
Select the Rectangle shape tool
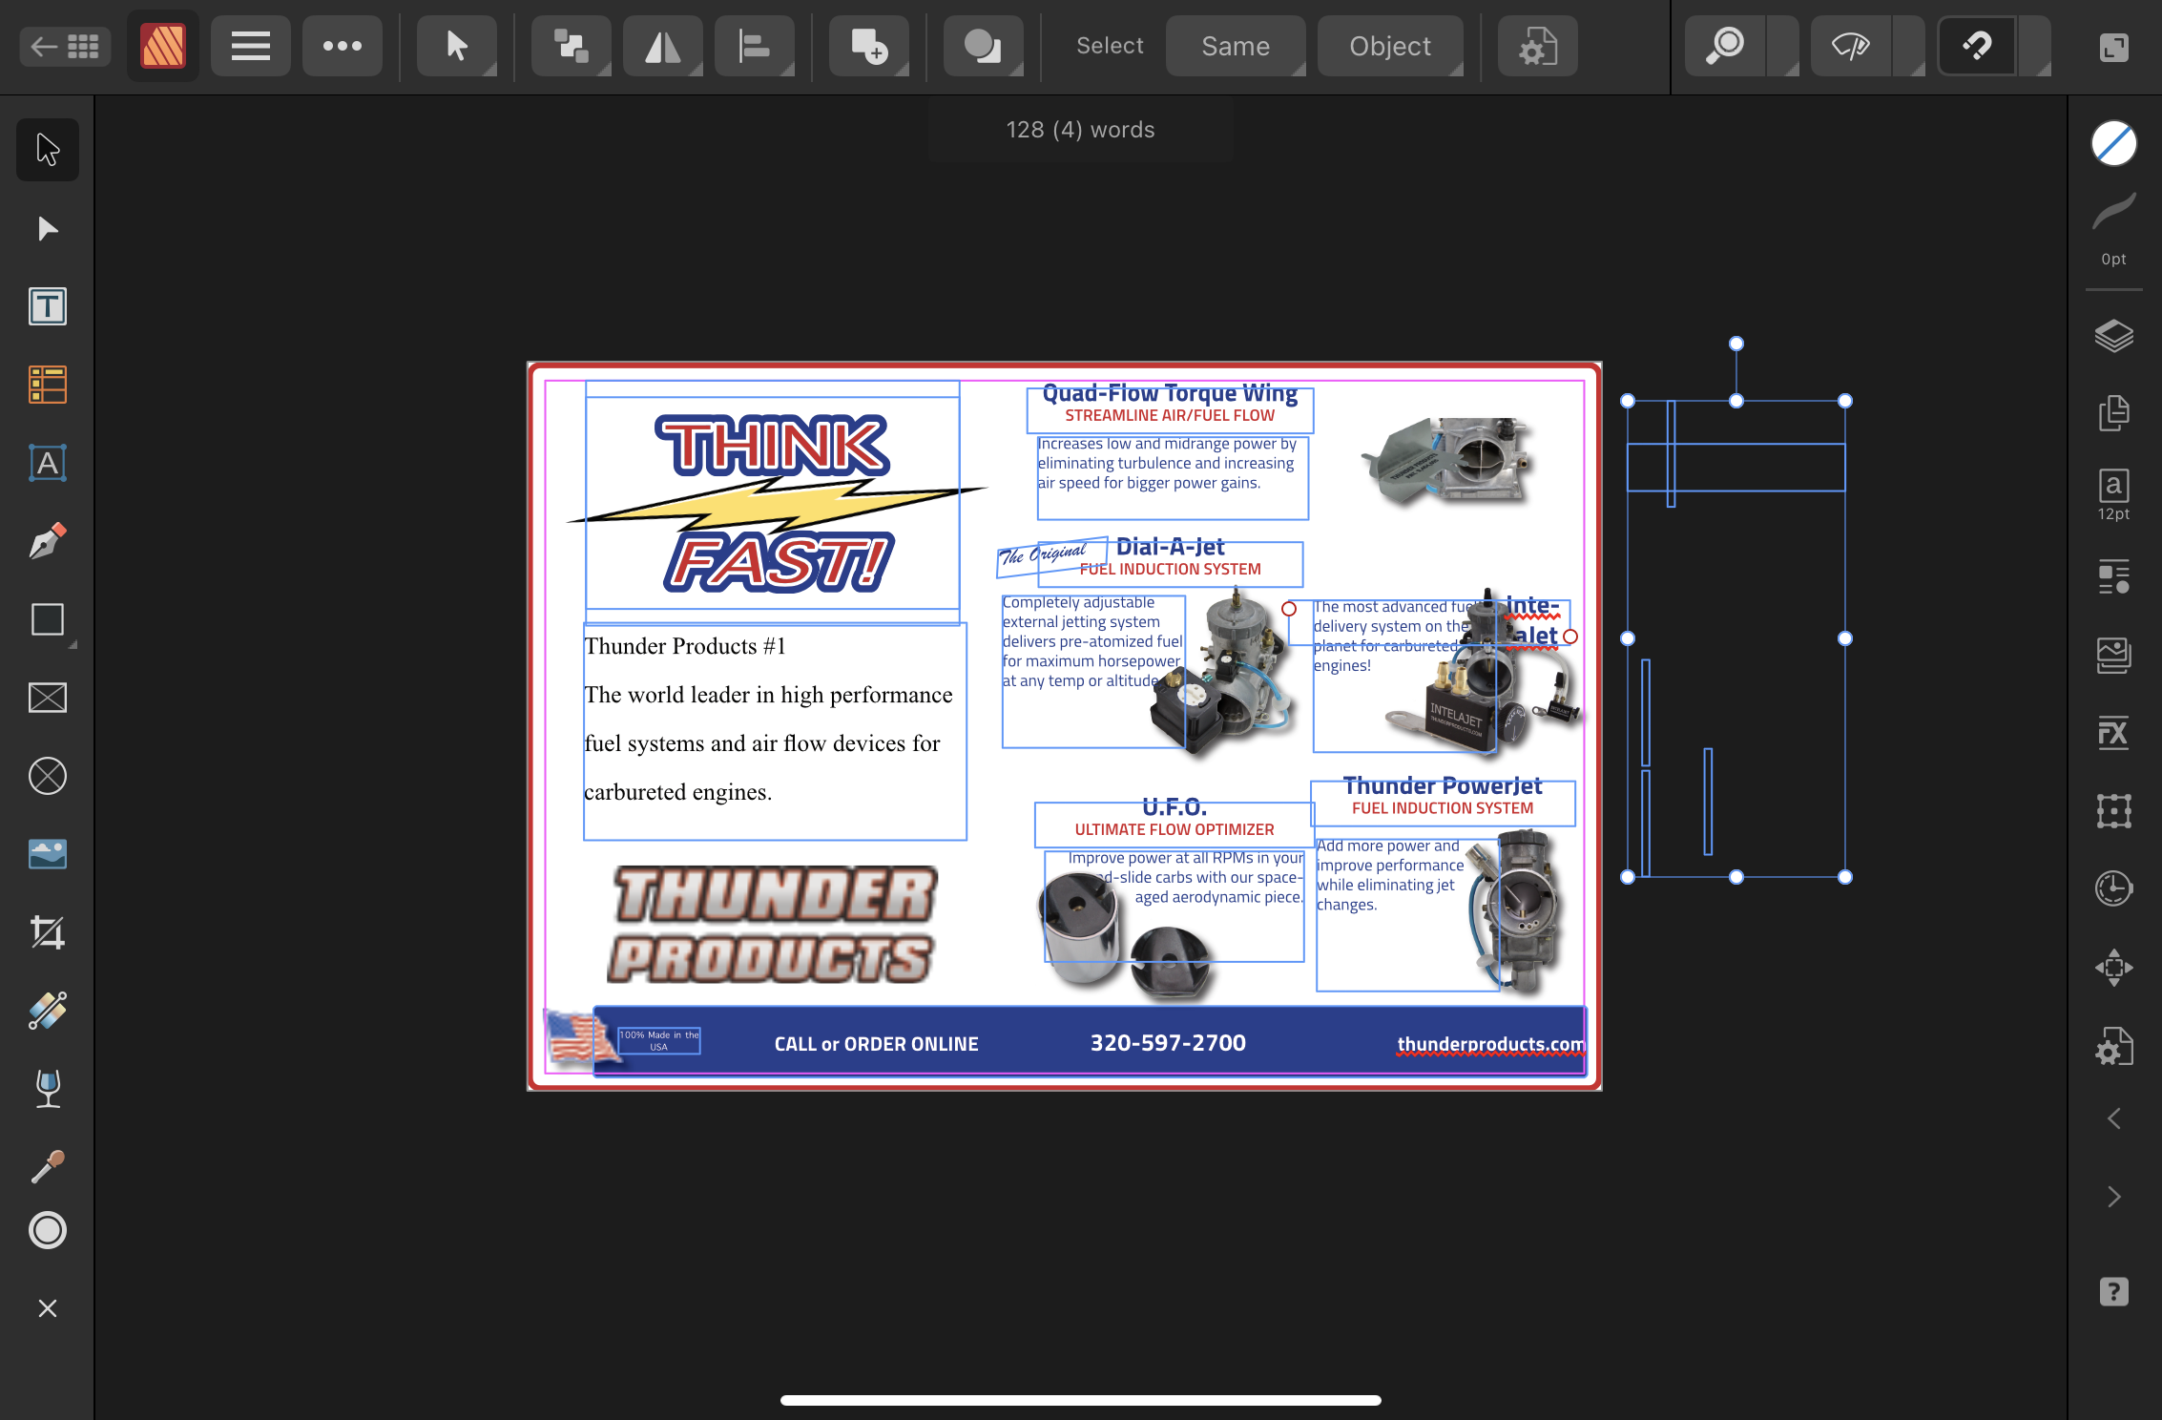point(48,619)
